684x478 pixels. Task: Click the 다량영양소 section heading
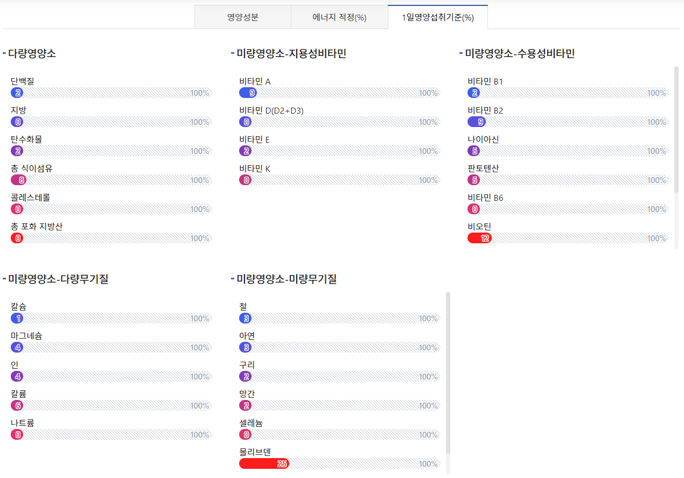pyautogui.click(x=32, y=53)
